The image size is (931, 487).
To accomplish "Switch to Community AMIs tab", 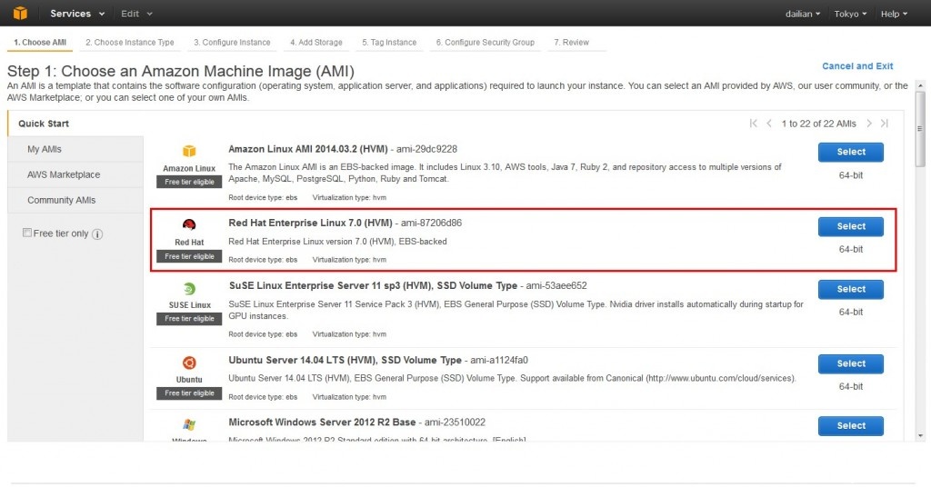I will click(x=61, y=200).
